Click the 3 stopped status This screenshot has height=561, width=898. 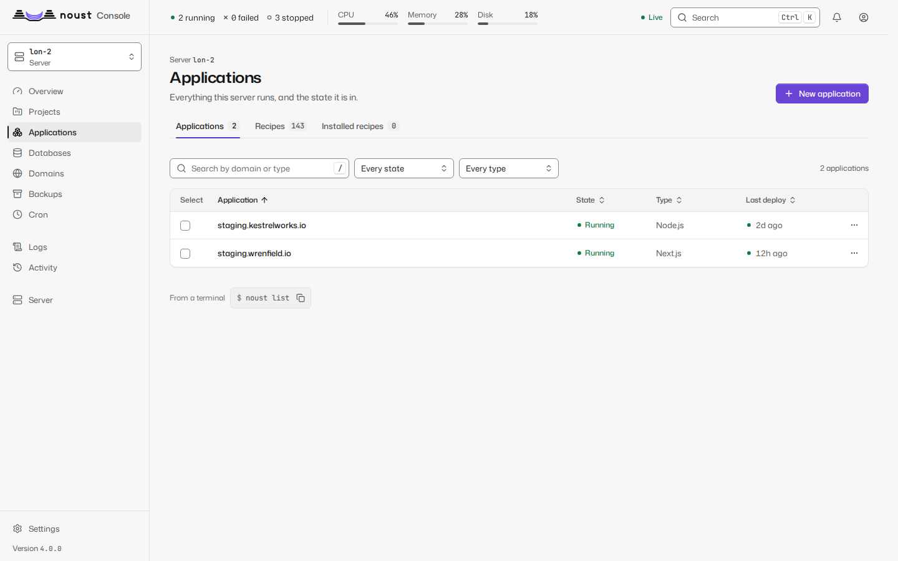(x=291, y=17)
